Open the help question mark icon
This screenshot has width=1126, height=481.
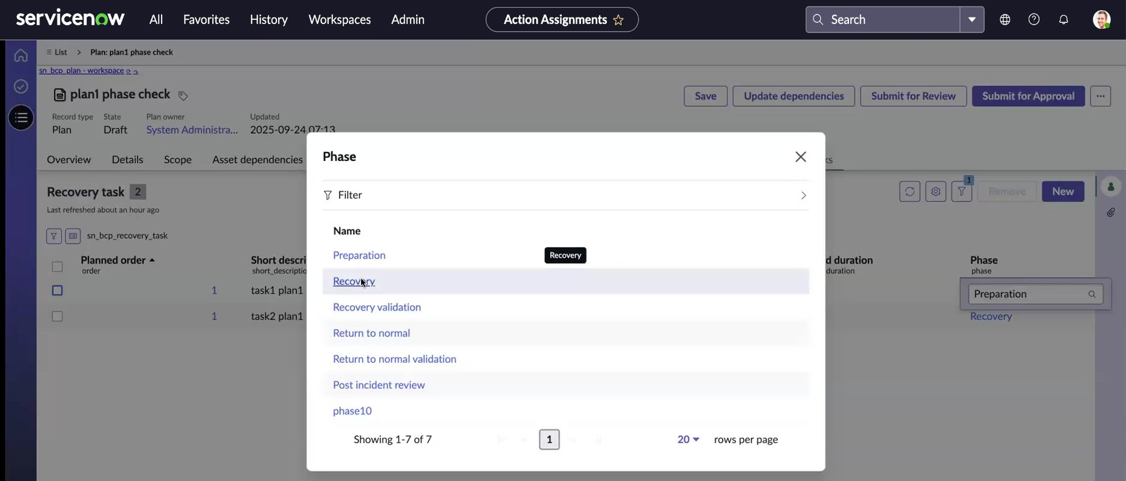point(1034,19)
